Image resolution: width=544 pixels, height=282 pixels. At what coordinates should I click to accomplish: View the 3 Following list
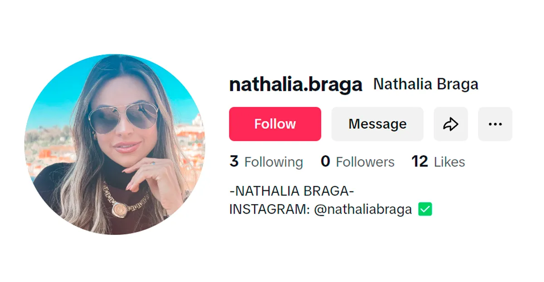coord(266,162)
